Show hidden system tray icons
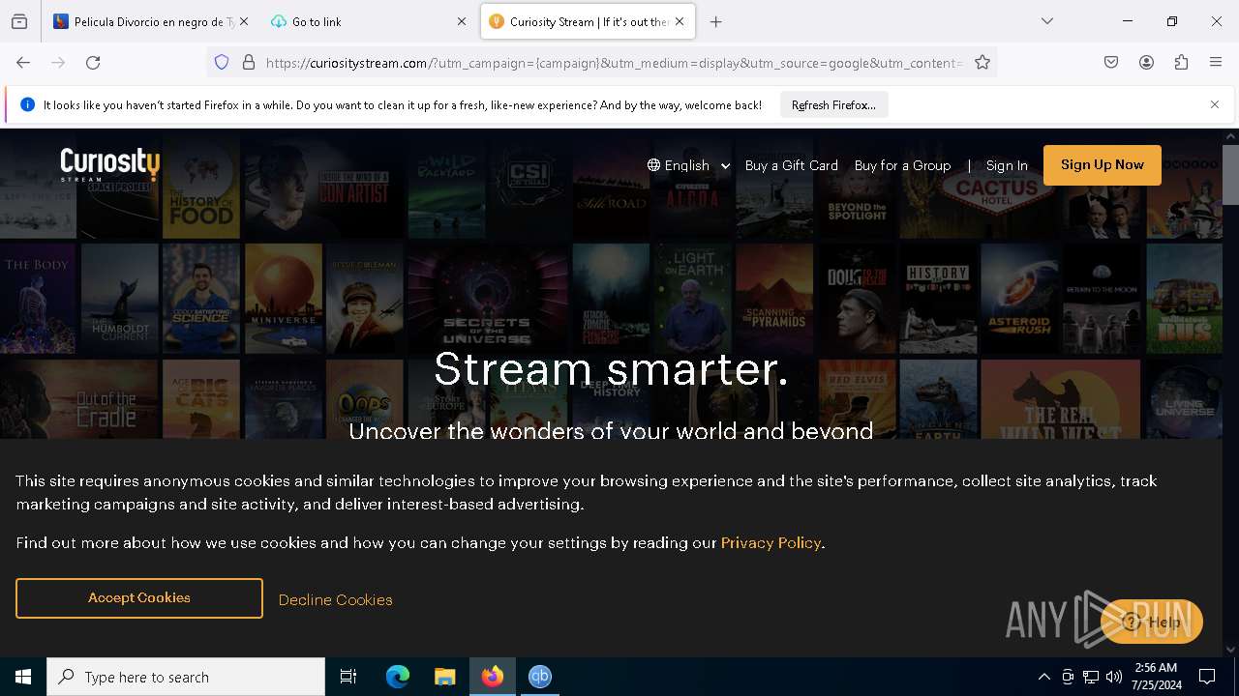 1043,677
